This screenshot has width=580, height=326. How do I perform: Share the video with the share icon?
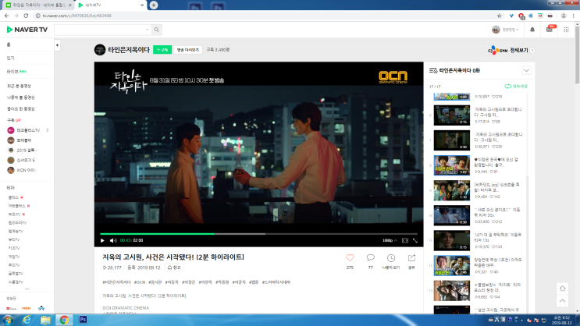411,257
